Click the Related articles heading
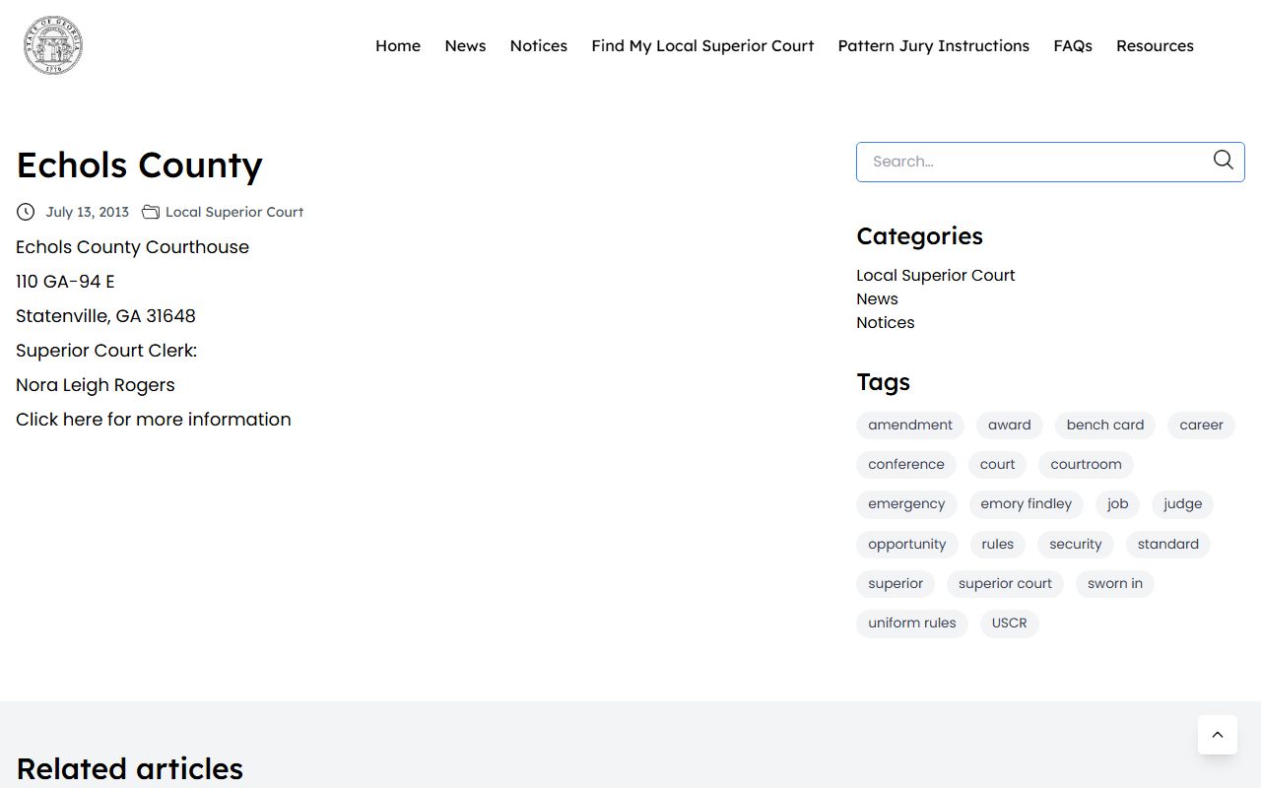 pyautogui.click(x=130, y=768)
